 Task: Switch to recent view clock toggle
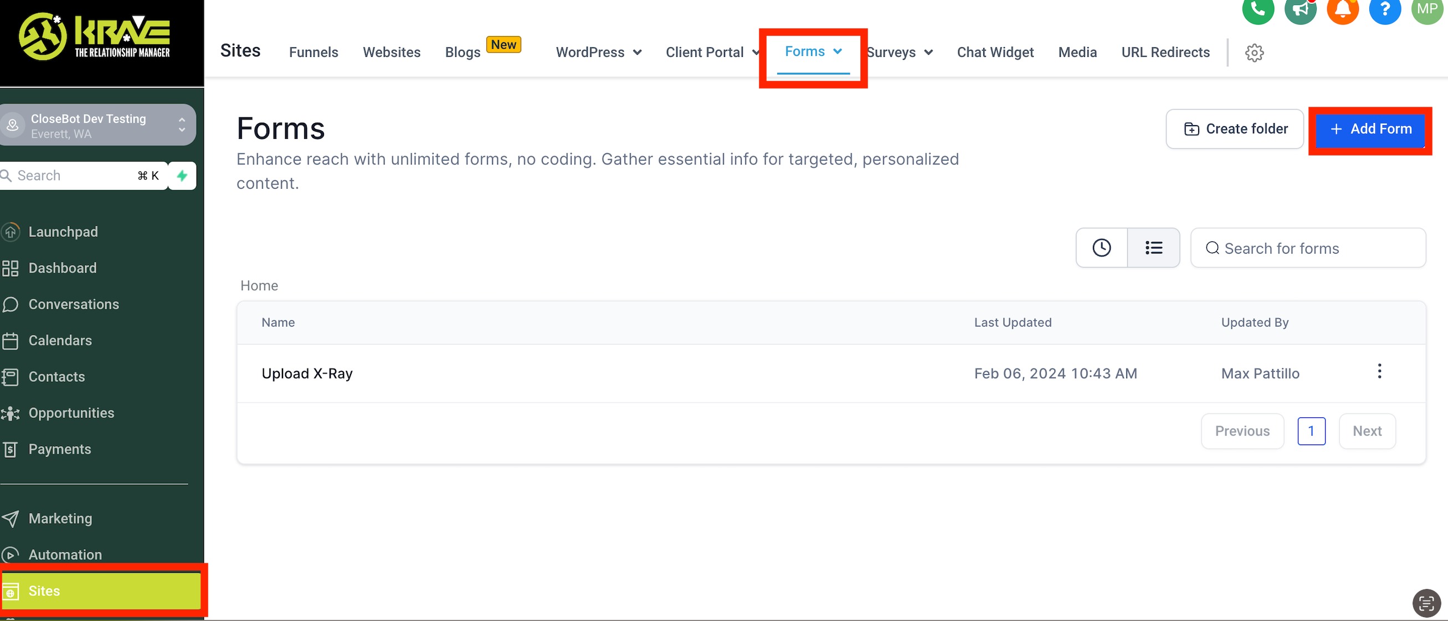tap(1101, 247)
